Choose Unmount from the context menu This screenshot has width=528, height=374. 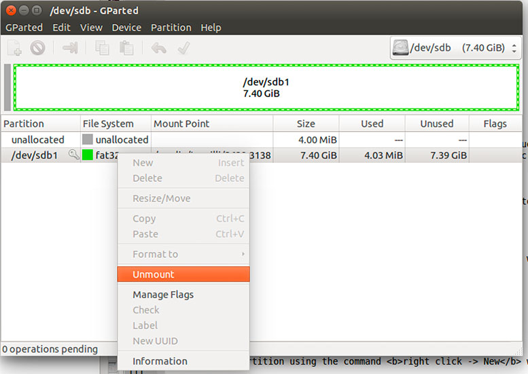pyautogui.click(x=183, y=274)
